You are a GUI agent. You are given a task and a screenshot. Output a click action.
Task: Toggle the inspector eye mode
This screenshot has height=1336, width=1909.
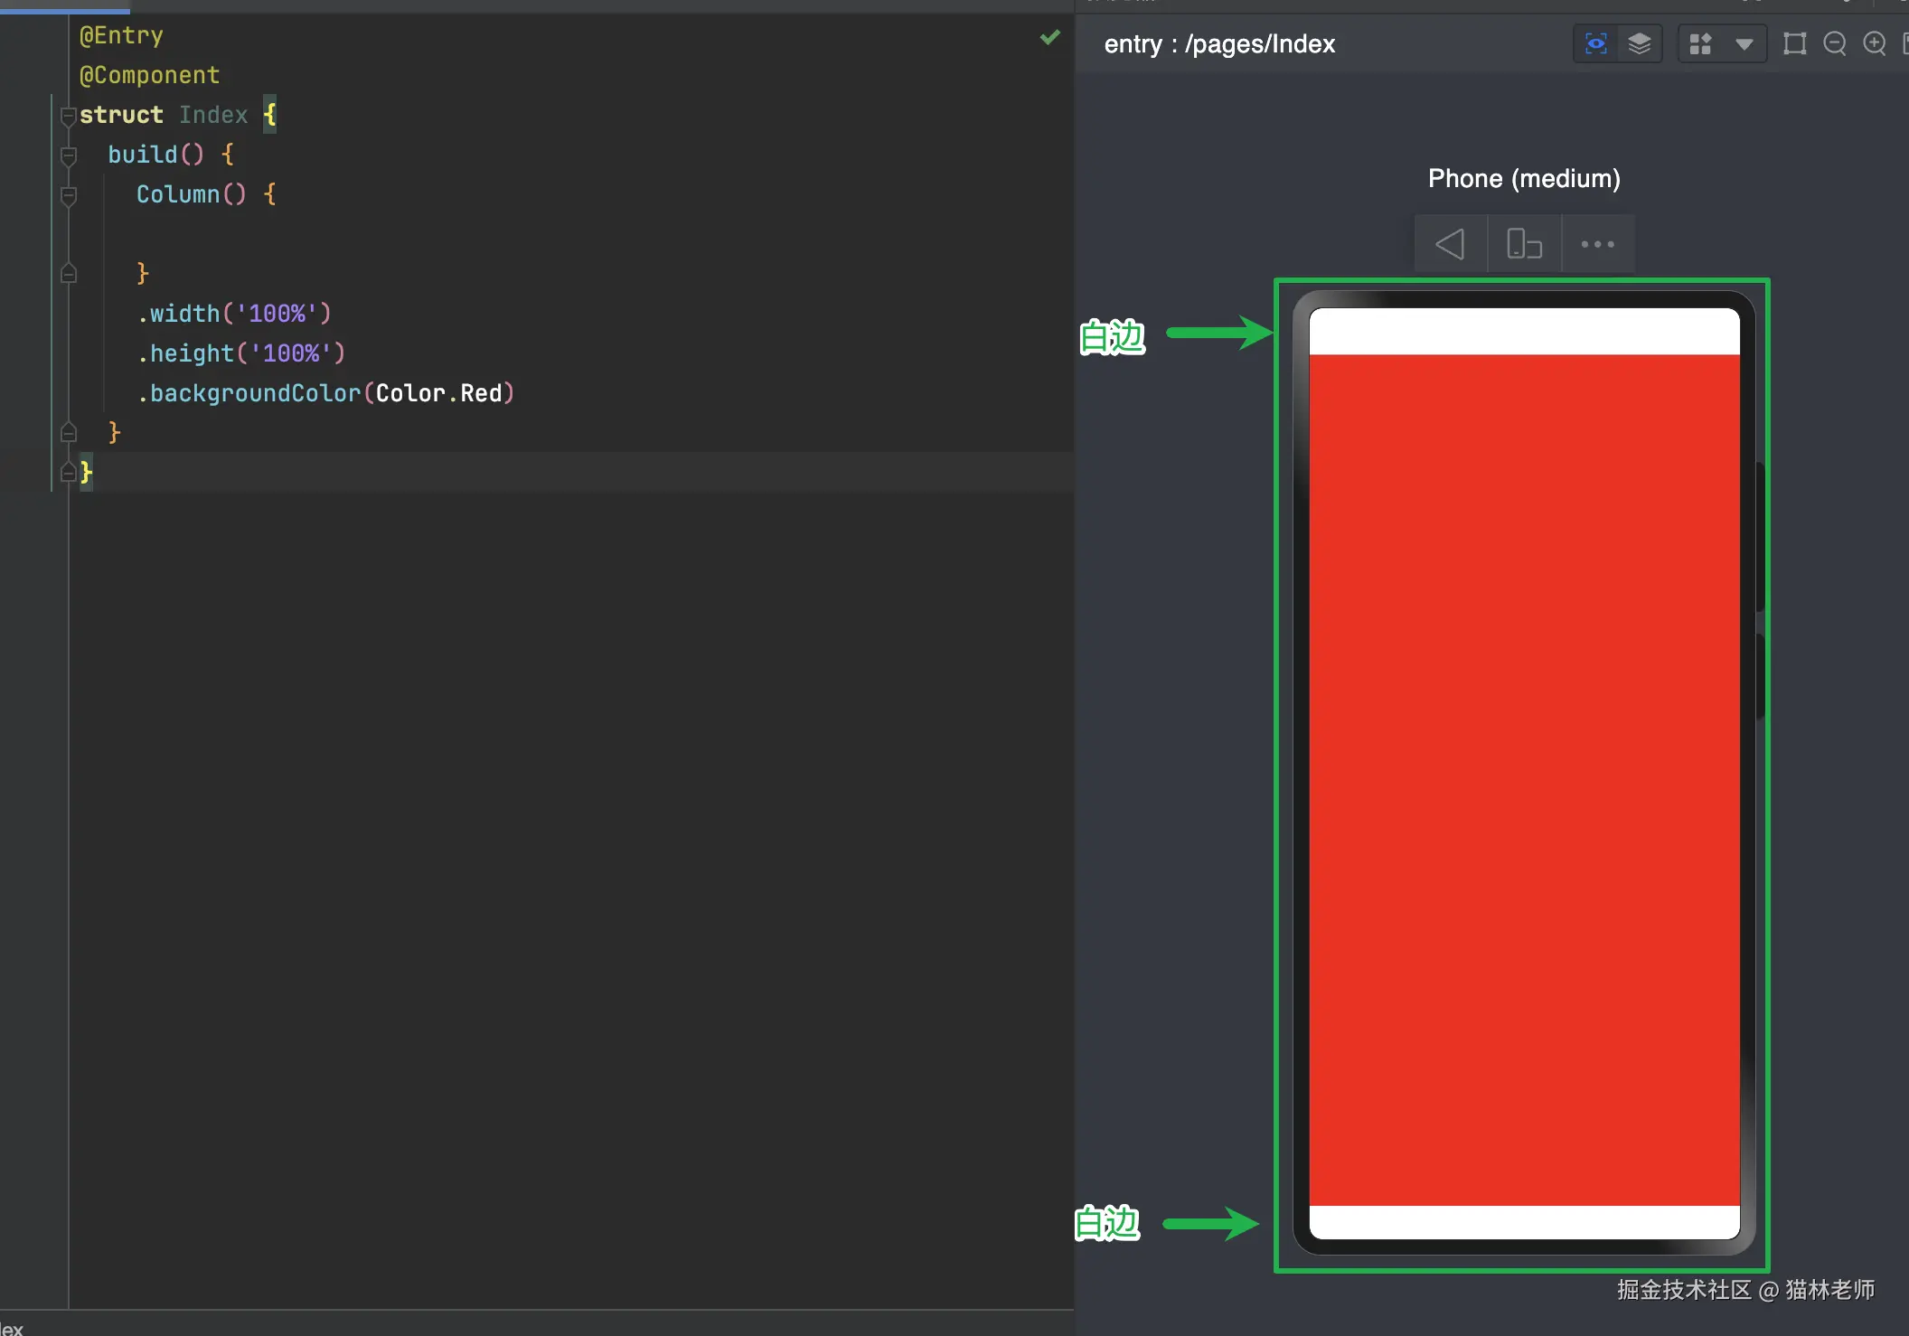point(1596,43)
